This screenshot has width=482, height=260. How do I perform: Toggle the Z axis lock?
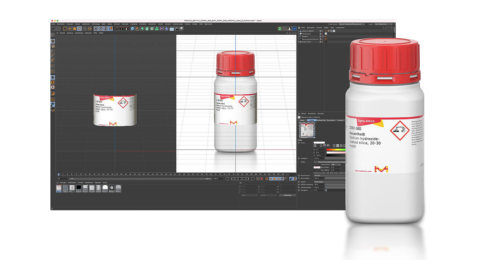[105, 29]
